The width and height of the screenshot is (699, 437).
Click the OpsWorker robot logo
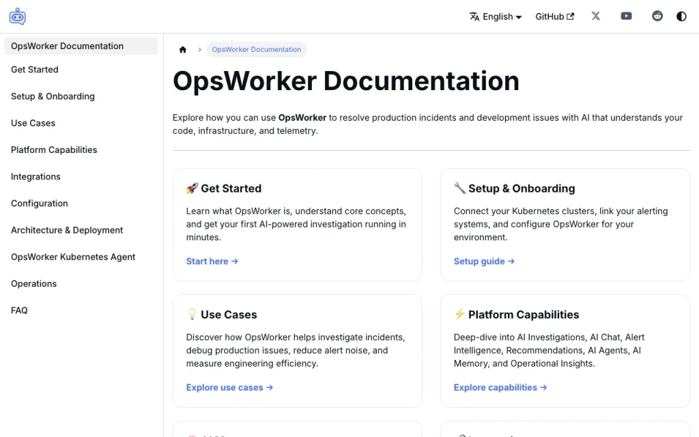(17, 16)
